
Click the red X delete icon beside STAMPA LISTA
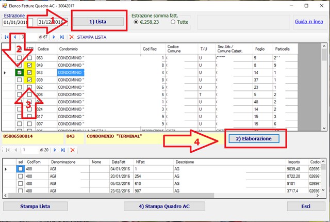tap(72, 37)
